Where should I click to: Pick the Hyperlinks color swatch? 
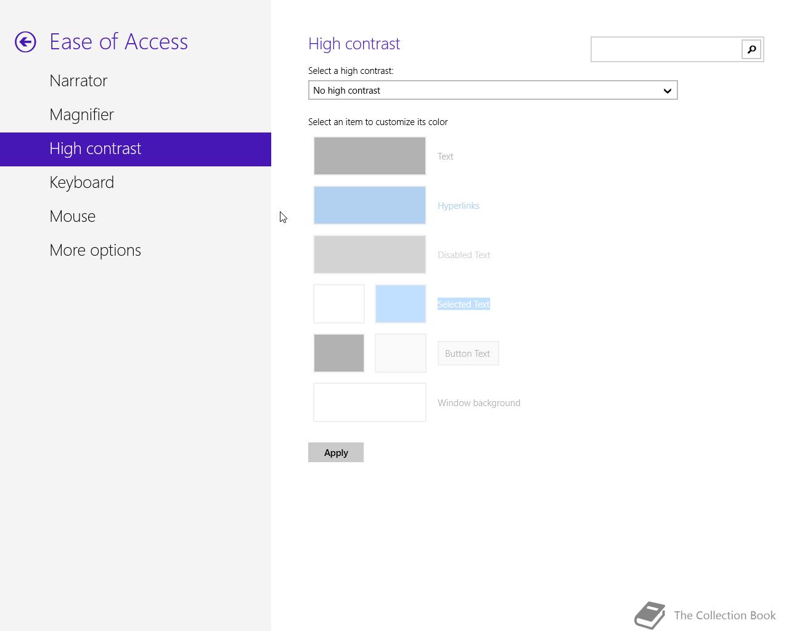pos(370,205)
